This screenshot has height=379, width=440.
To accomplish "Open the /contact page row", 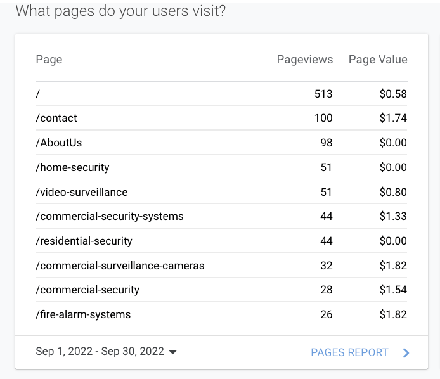I will point(56,118).
